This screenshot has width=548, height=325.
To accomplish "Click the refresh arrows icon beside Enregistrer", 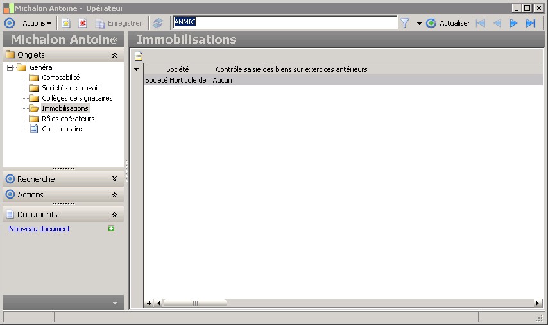I will click(x=158, y=23).
